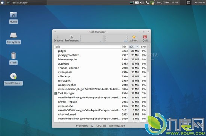Select the update-notifier process
Image resolution: width=206 pixels, height=136 pixels.
pyautogui.click(x=100, y=85)
